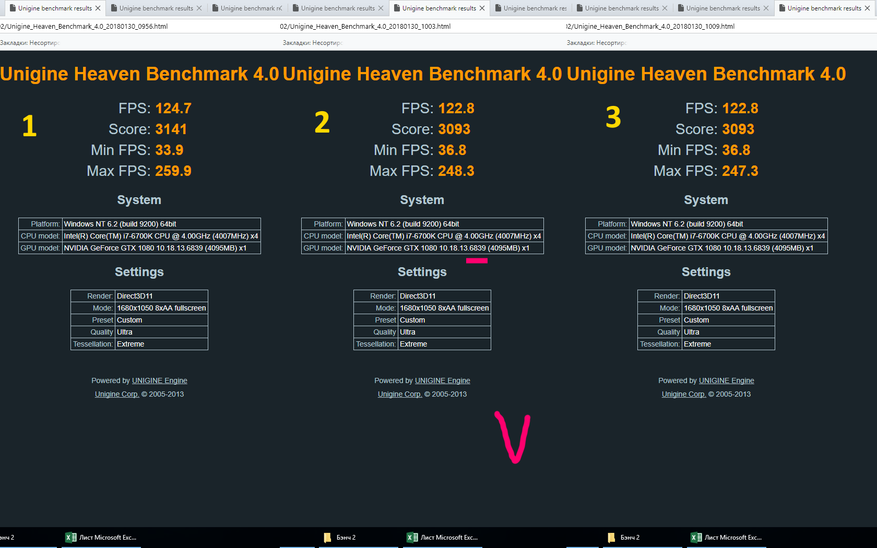Click the left page's Unigine Heaven Benchmark title

click(x=139, y=74)
